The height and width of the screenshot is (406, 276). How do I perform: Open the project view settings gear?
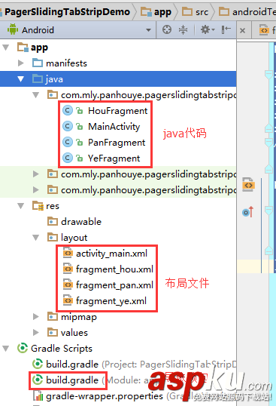click(207, 29)
